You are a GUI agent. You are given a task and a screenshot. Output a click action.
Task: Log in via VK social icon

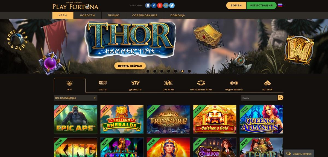pos(148,5)
